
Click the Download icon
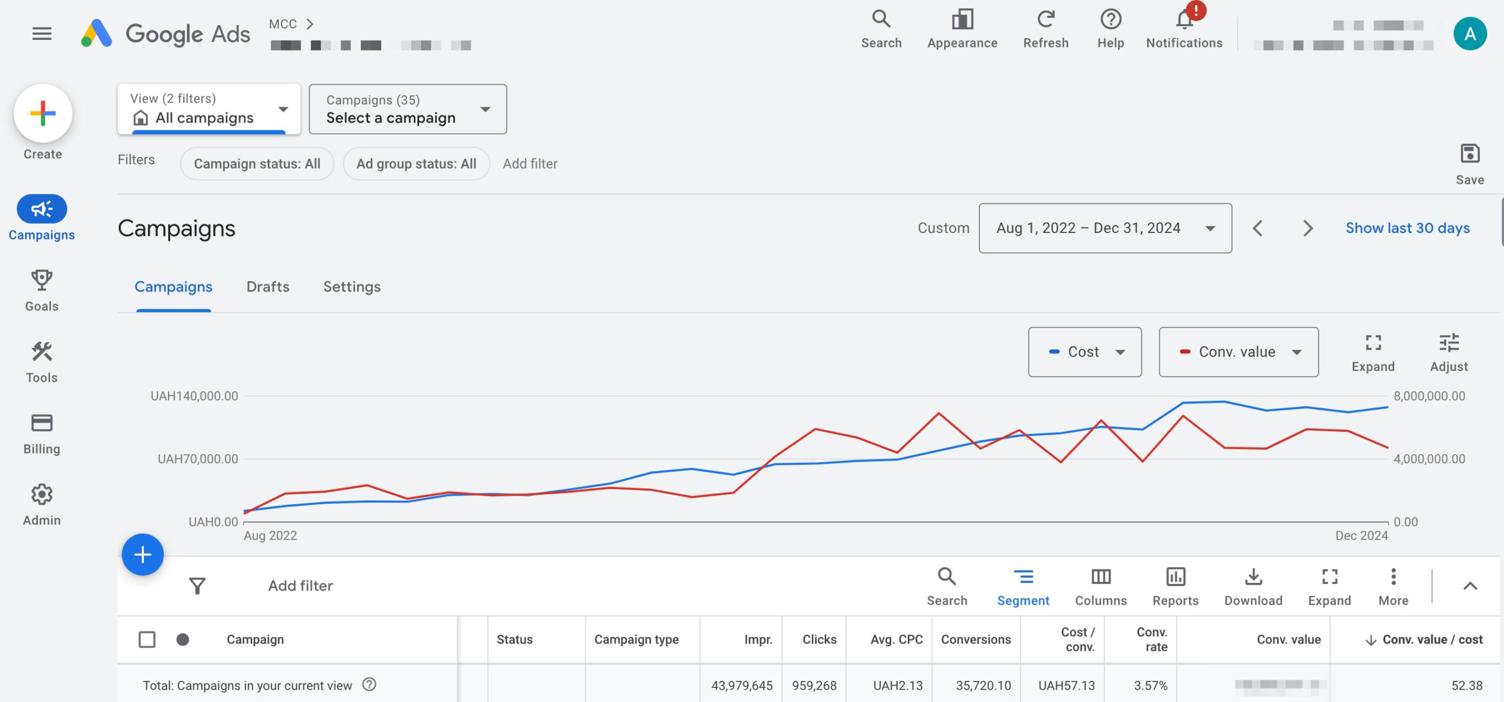pos(1253,578)
